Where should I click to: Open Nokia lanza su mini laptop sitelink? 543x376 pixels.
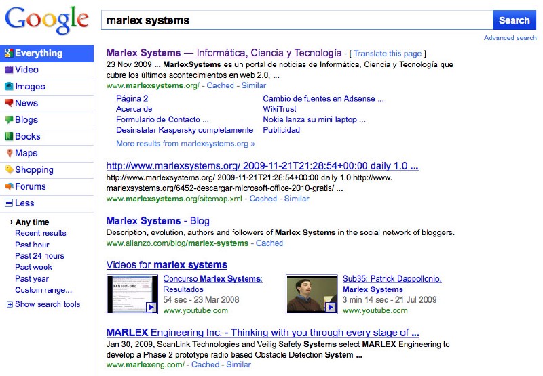(314, 119)
